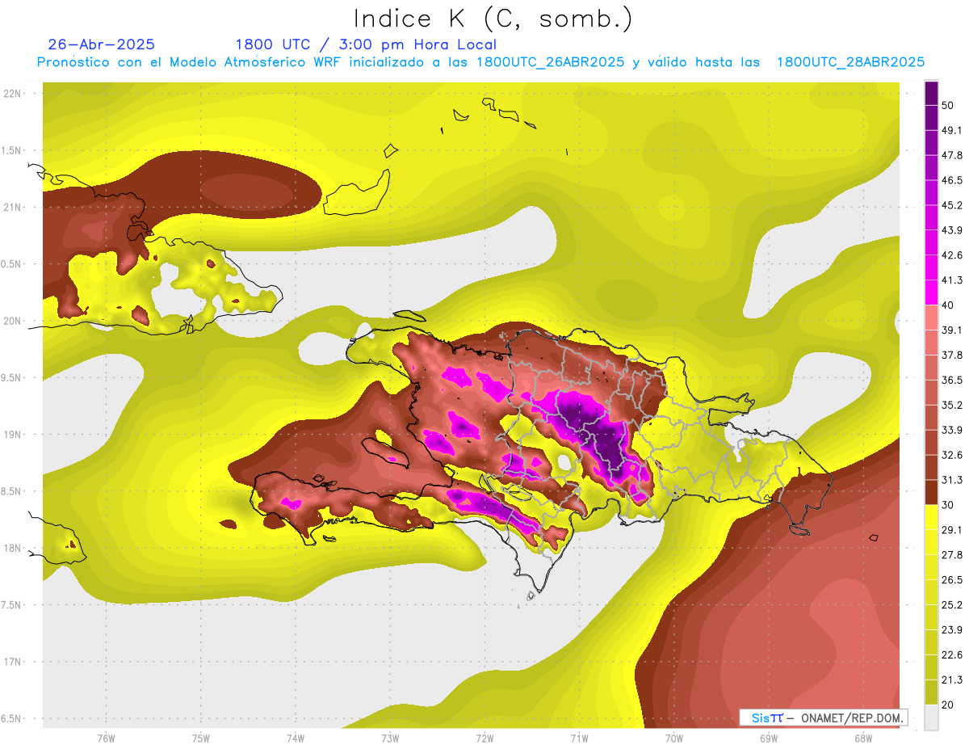The width and height of the screenshot is (969, 749).
Task: Click the "27.8" color bar label
Action: (952, 555)
